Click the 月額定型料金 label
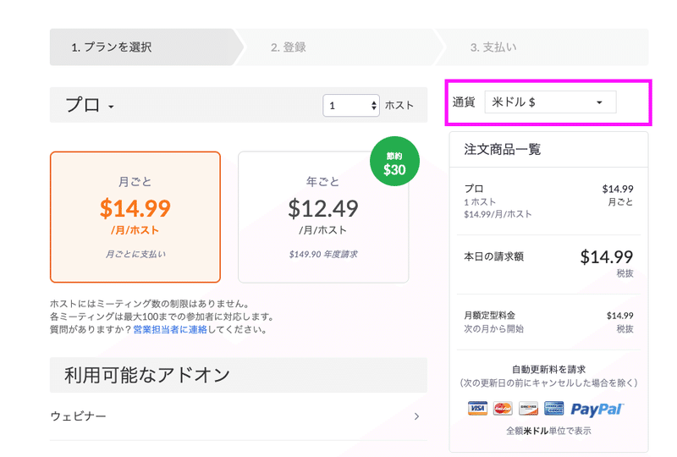Viewport: 677px width, 457px height. [490, 316]
